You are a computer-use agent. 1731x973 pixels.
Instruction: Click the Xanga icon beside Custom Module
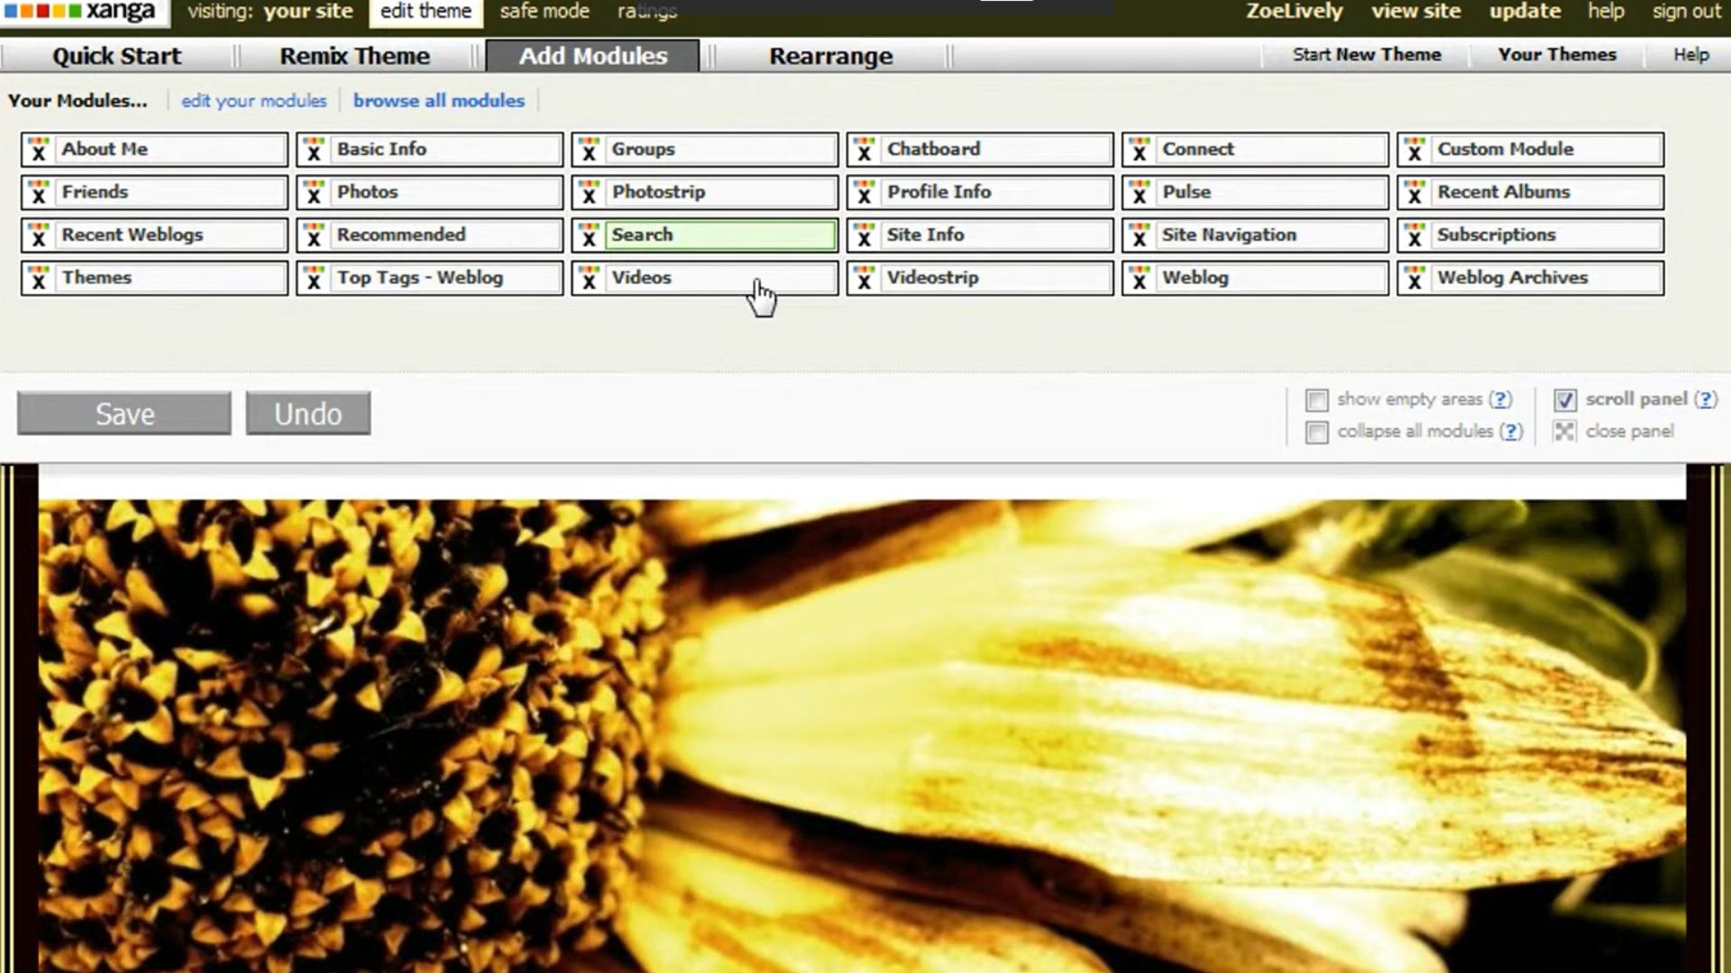pos(1414,150)
